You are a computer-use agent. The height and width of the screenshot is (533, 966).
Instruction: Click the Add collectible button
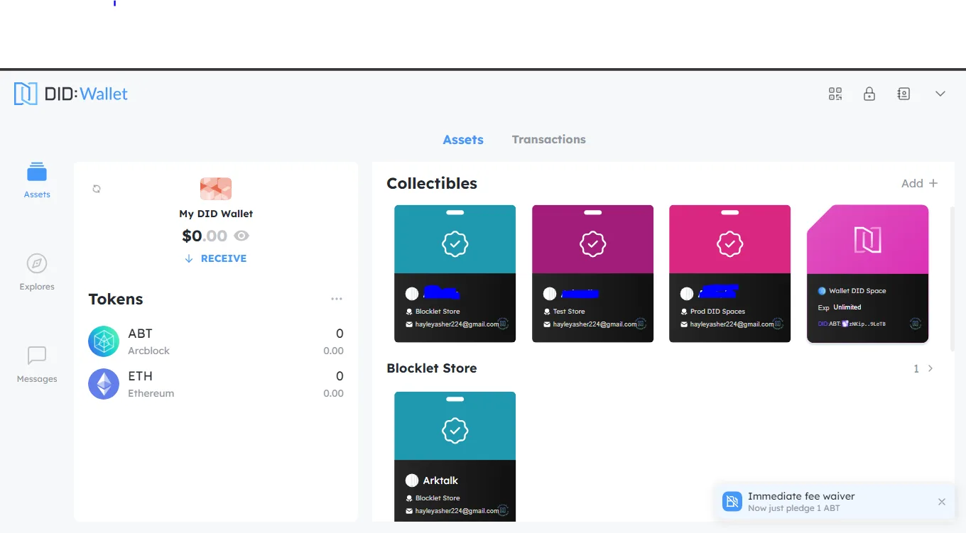click(920, 183)
